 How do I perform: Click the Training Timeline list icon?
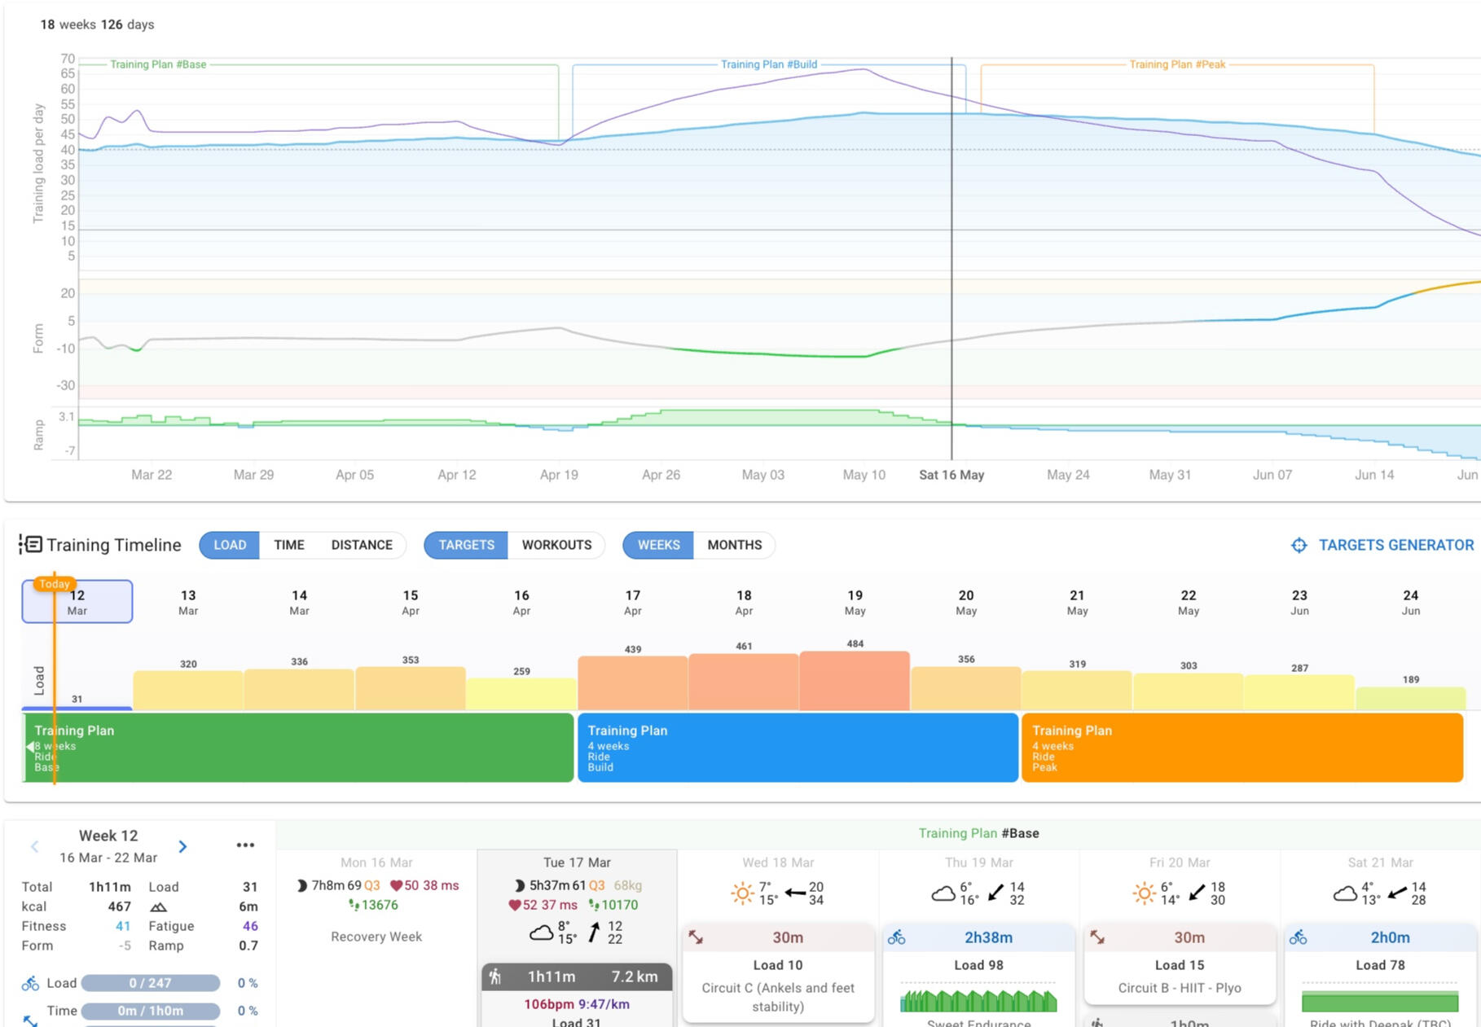coord(30,544)
